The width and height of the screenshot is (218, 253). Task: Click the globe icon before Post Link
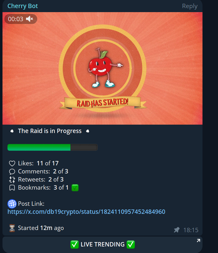click(12, 204)
